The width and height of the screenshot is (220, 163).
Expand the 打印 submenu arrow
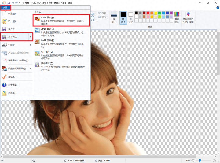point(30,45)
